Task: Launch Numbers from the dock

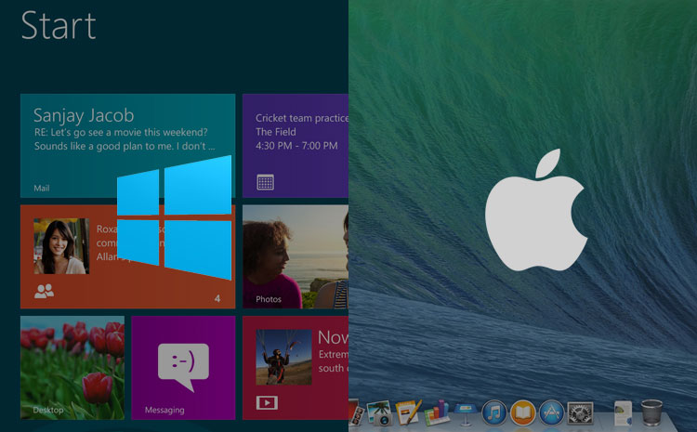Action: (436, 412)
